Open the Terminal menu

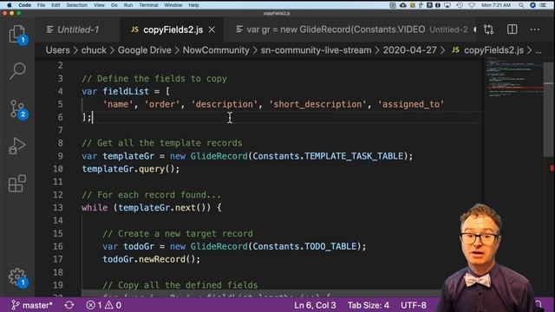148,5
